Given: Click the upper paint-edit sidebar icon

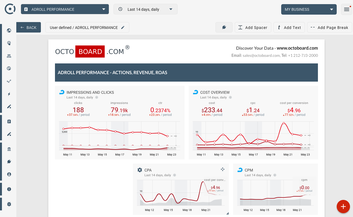Looking at the screenshot, I should pos(9,106).
